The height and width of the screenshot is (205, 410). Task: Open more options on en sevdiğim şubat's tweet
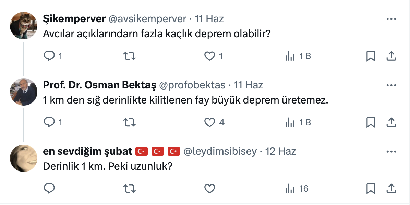(x=391, y=151)
